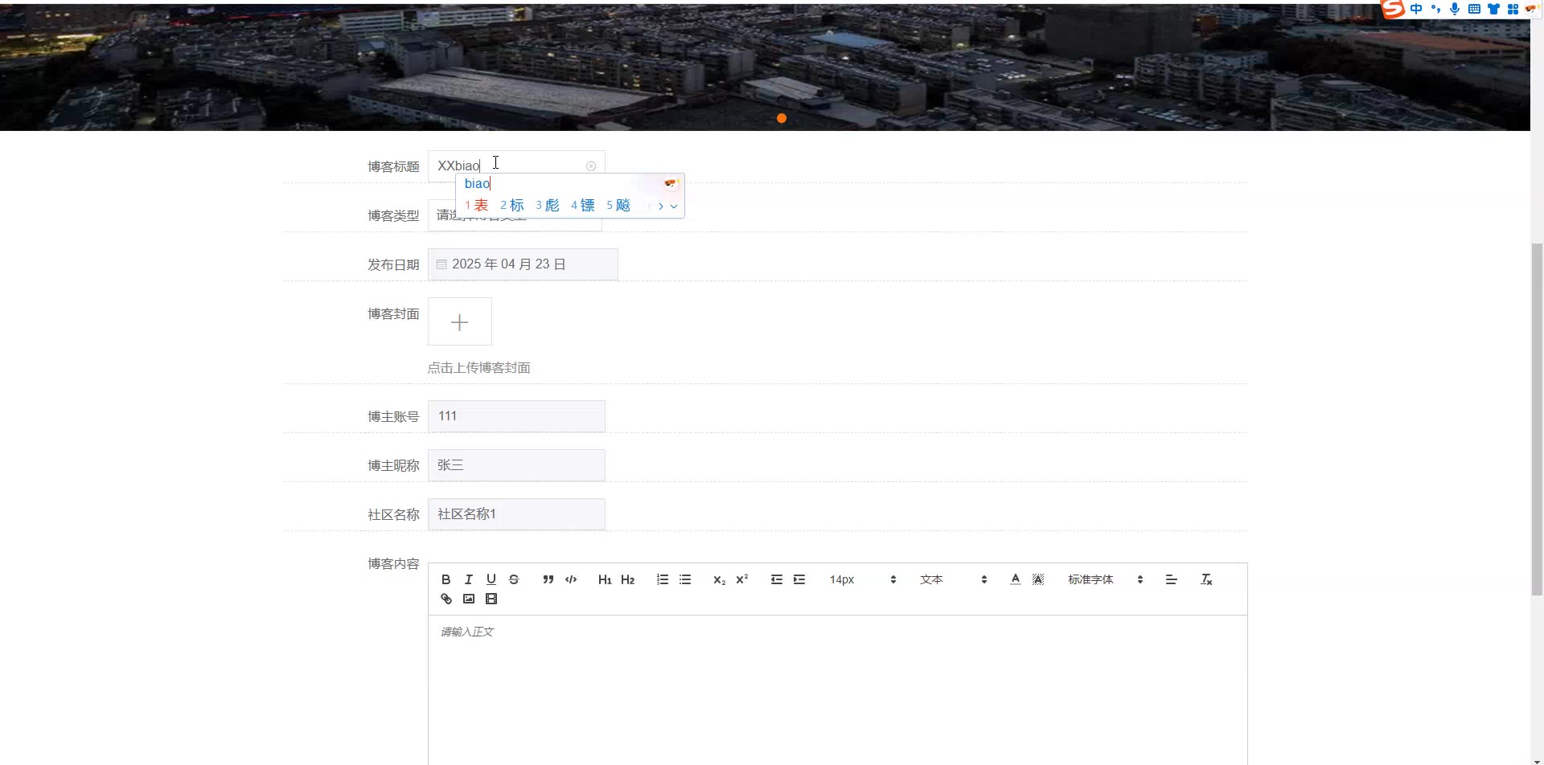The width and height of the screenshot is (1544, 765).
Task: Click the blog content text area
Action: (836, 683)
